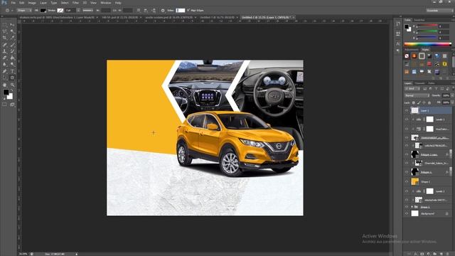The width and height of the screenshot is (455, 256).
Task: Hide the Levels 1 adjustment layer
Action: 407,119
